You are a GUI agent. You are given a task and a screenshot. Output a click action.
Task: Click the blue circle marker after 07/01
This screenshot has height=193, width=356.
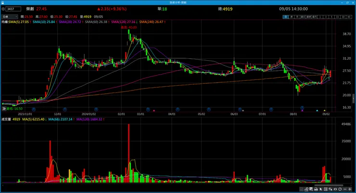(271, 109)
